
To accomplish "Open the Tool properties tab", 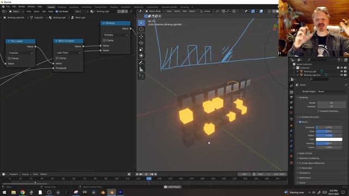I will pos(291,85).
